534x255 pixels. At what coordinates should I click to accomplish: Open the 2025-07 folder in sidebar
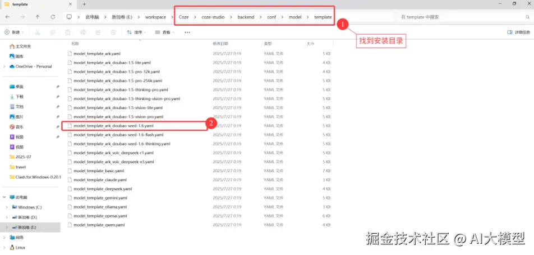click(20, 157)
